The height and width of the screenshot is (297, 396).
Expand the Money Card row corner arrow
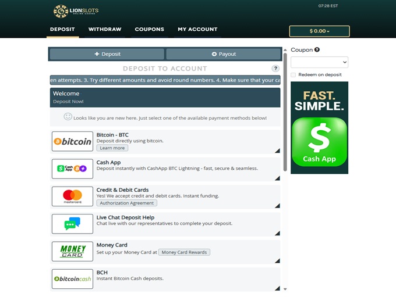(x=277, y=261)
